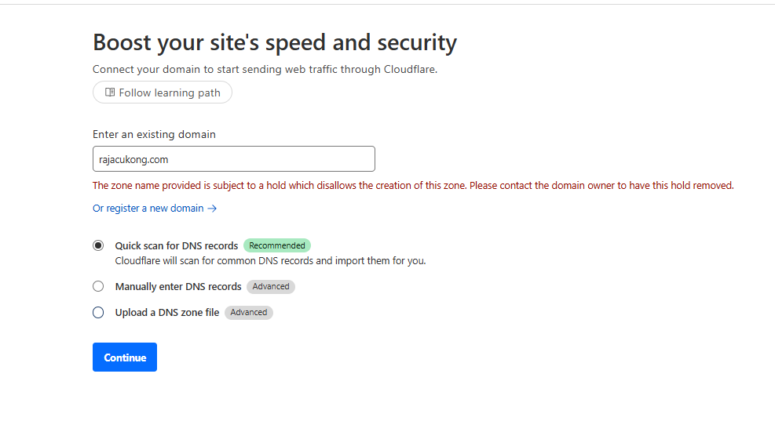The height and width of the screenshot is (421, 775).
Task: Click the Continue button
Action: [x=125, y=357]
